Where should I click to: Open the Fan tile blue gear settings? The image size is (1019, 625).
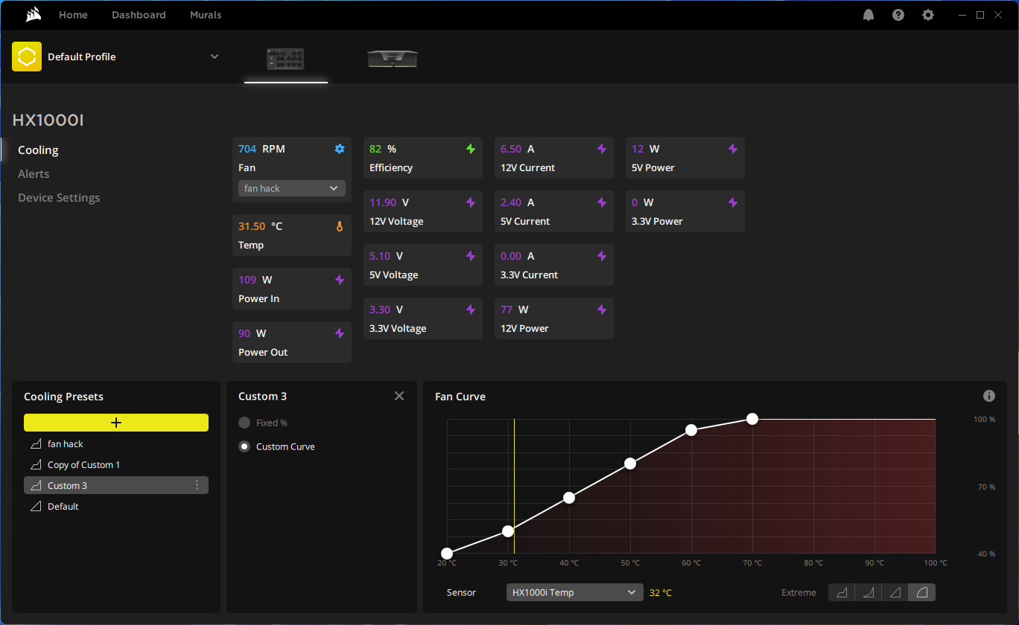point(340,149)
